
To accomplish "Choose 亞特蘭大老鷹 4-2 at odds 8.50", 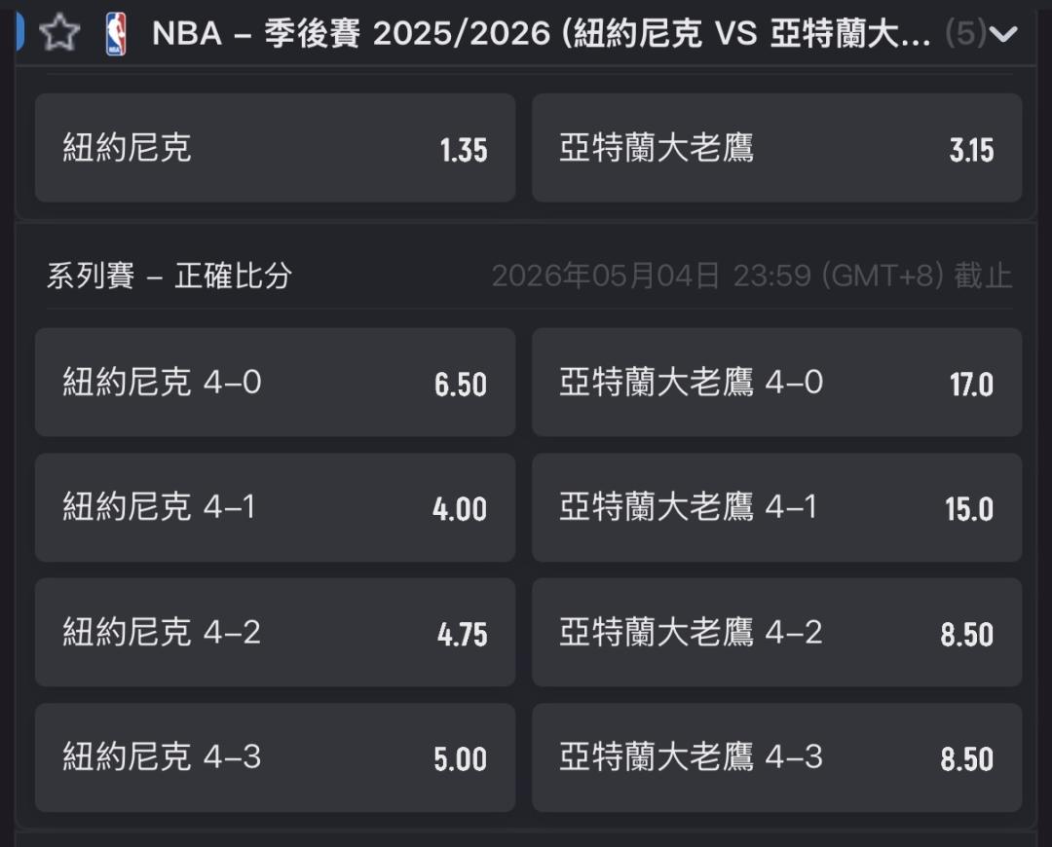I will point(776,633).
